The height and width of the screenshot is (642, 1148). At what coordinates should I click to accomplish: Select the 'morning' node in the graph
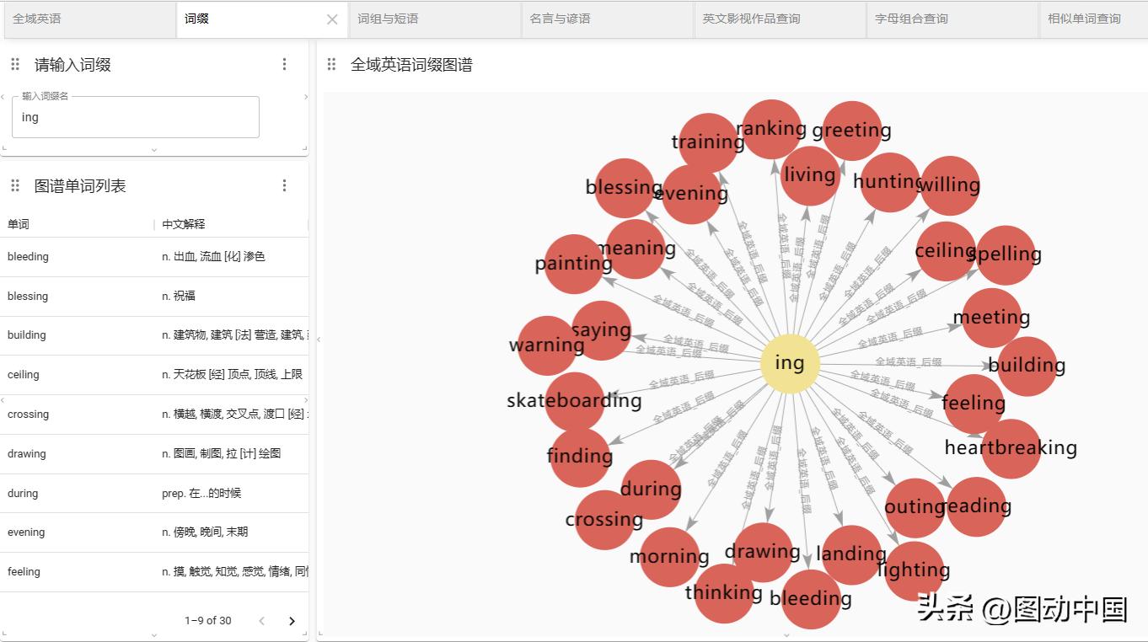click(670, 555)
